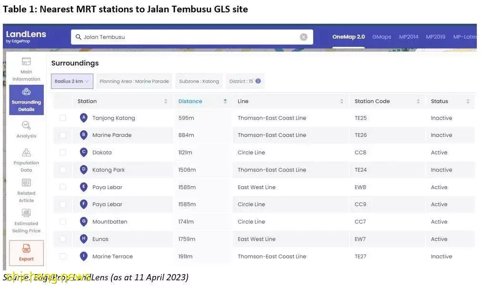Tick the Dakota row checkbox
Image resolution: width=483 pixels, height=286 pixels.
pyautogui.click(x=63, y=152)
